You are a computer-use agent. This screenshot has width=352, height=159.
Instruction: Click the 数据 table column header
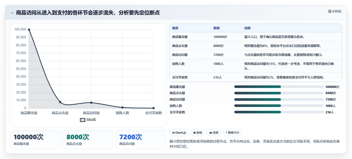[217, 28]
